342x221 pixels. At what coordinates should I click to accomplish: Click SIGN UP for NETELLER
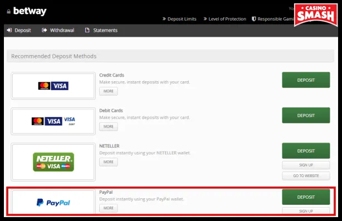coord(306,165)
